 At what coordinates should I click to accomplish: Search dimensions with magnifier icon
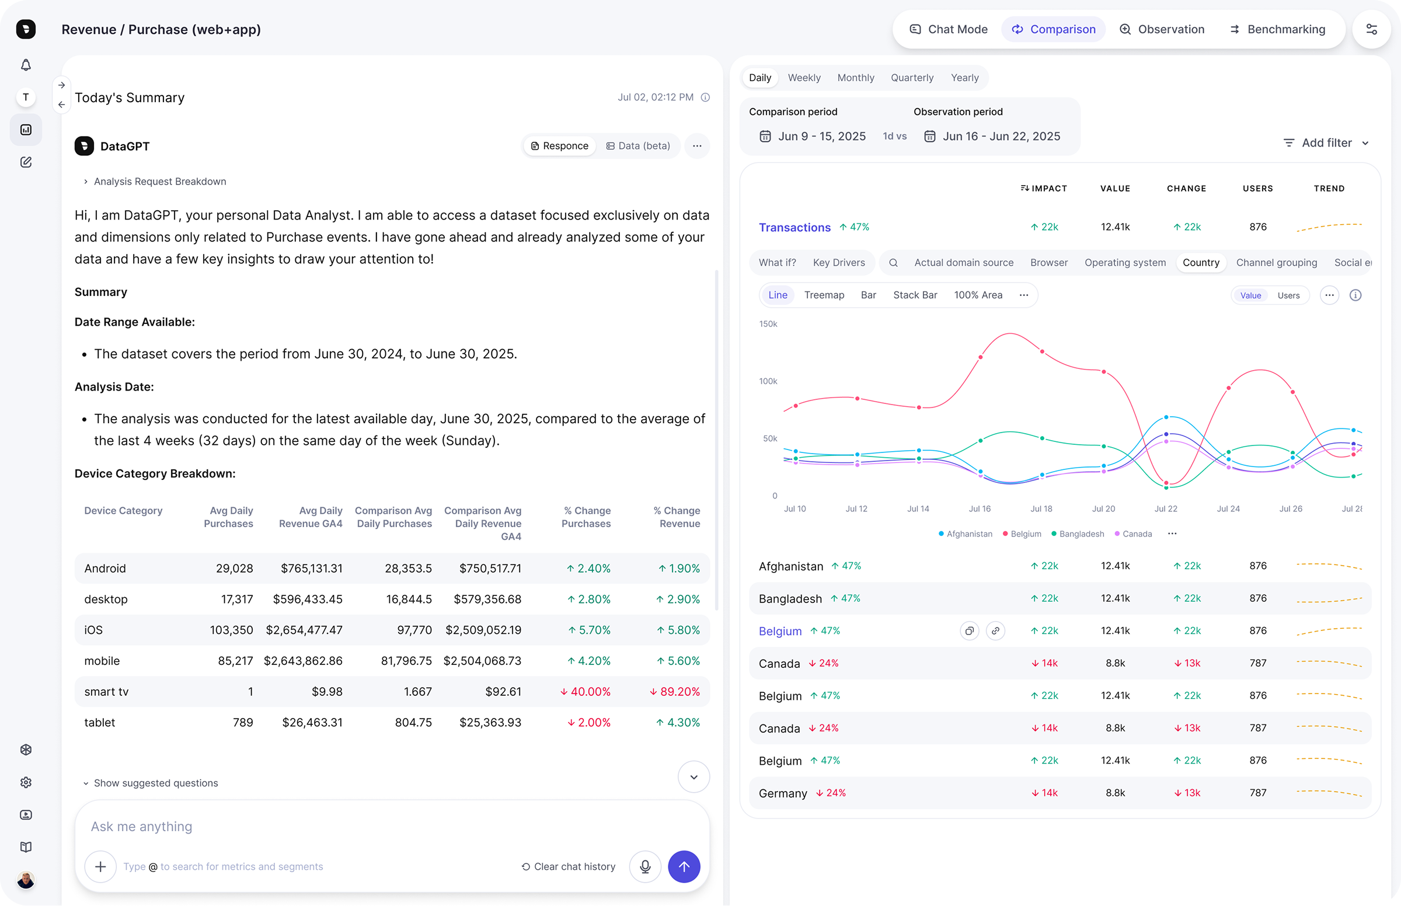(x=893, y=262)
